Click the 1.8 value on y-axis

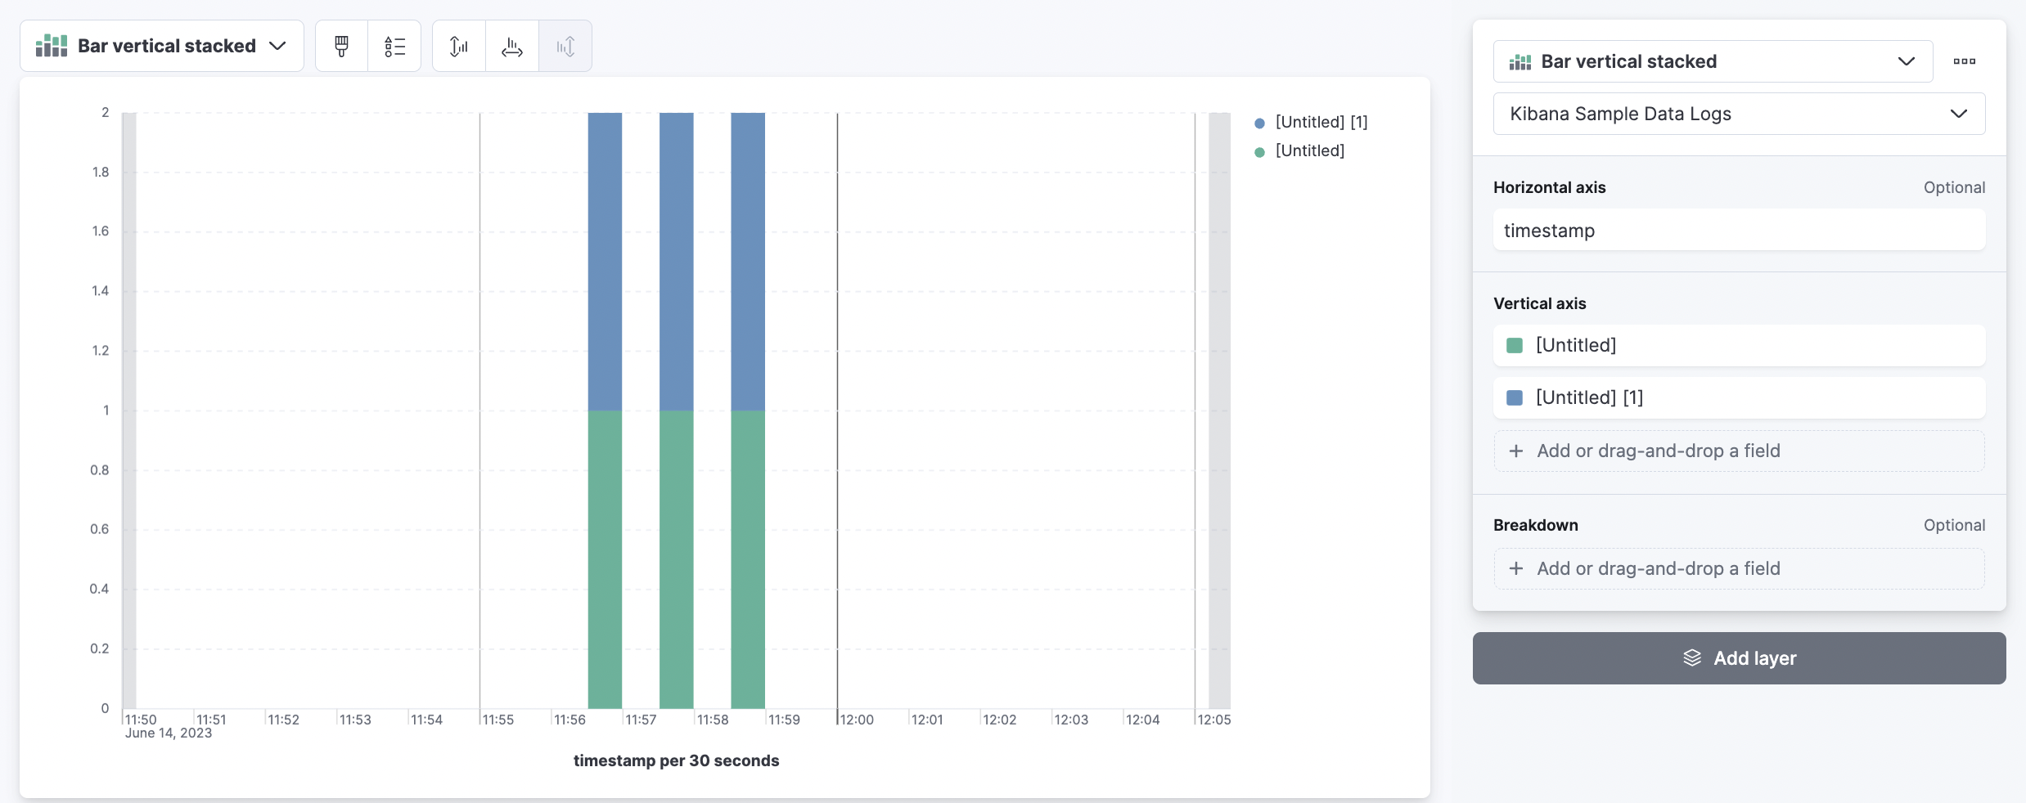[x=101, y=172]
